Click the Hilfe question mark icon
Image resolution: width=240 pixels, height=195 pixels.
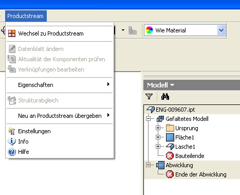[x=12, y=152]
